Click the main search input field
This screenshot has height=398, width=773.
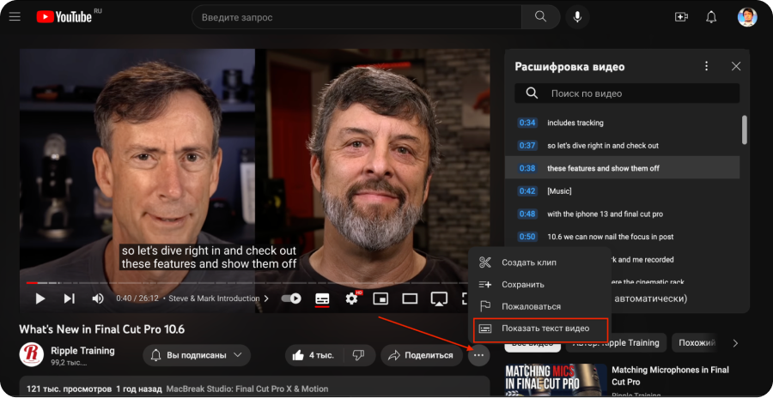pos(356,17)
